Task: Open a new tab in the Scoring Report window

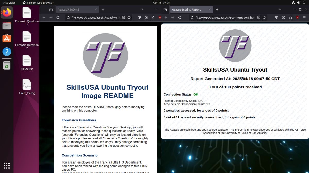Action: [217, 9]
